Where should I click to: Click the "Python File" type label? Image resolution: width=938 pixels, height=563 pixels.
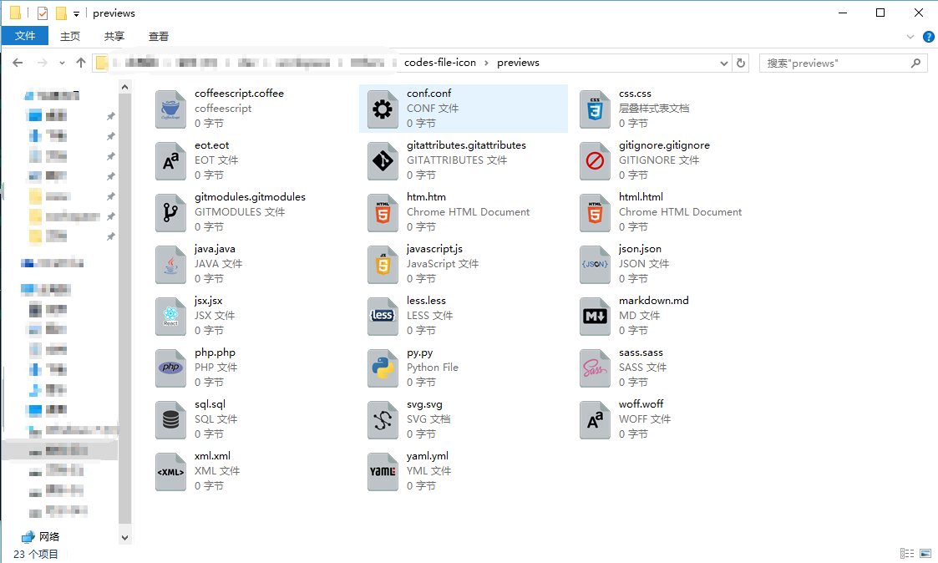click(x=433, y=368)
